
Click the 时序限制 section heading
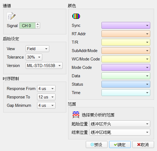click(x=11, y=79)
